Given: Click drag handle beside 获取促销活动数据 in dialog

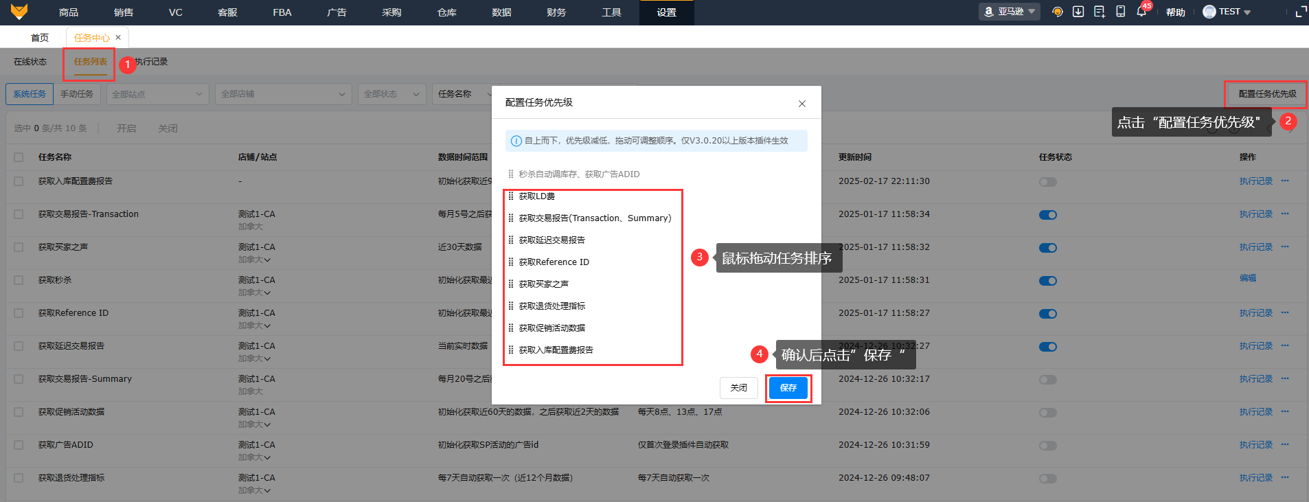Looking at the screenshot, I should (511, 328).
